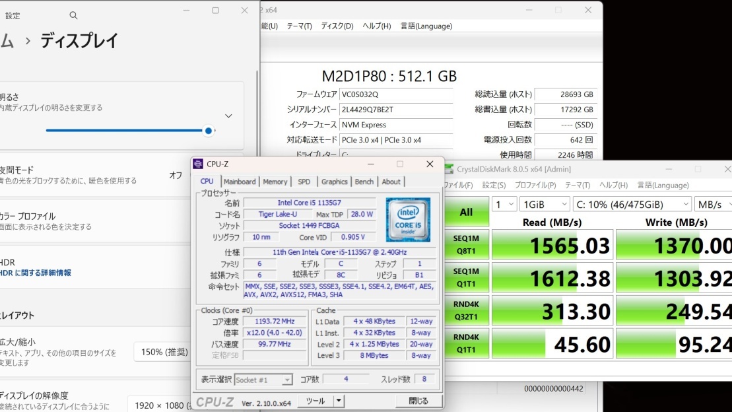Click the 閉じる button in CPU-Z
The height and width of the screenshot is (412, 732).
point(418,401)
